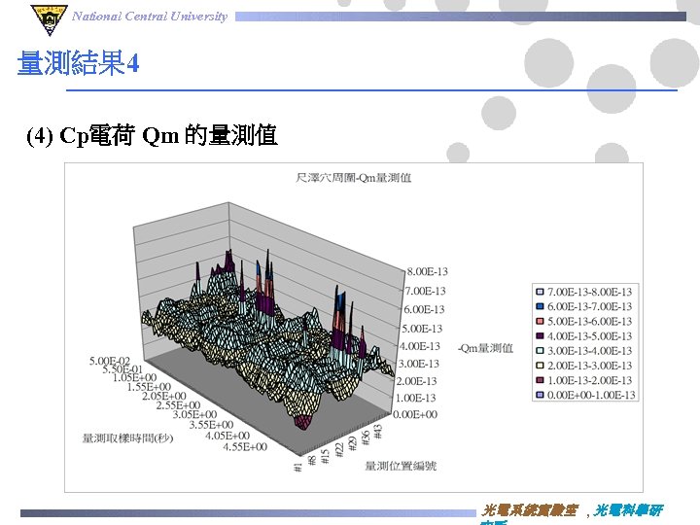Viewport: 700px width, 525px height.
Task: Click legend swatch for 0.00E+00-1.00E-13
Action: pos(540,395)
